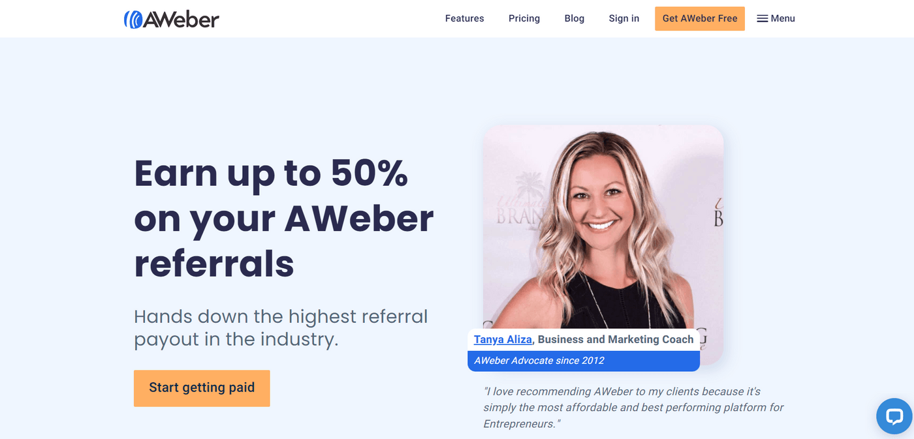Click the Start getting paid button
914x439 pixels.
[202, 388]
